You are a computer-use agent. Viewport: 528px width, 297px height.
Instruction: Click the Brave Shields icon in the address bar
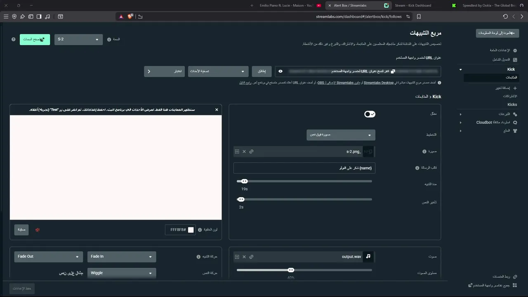[x=130, y=16]
